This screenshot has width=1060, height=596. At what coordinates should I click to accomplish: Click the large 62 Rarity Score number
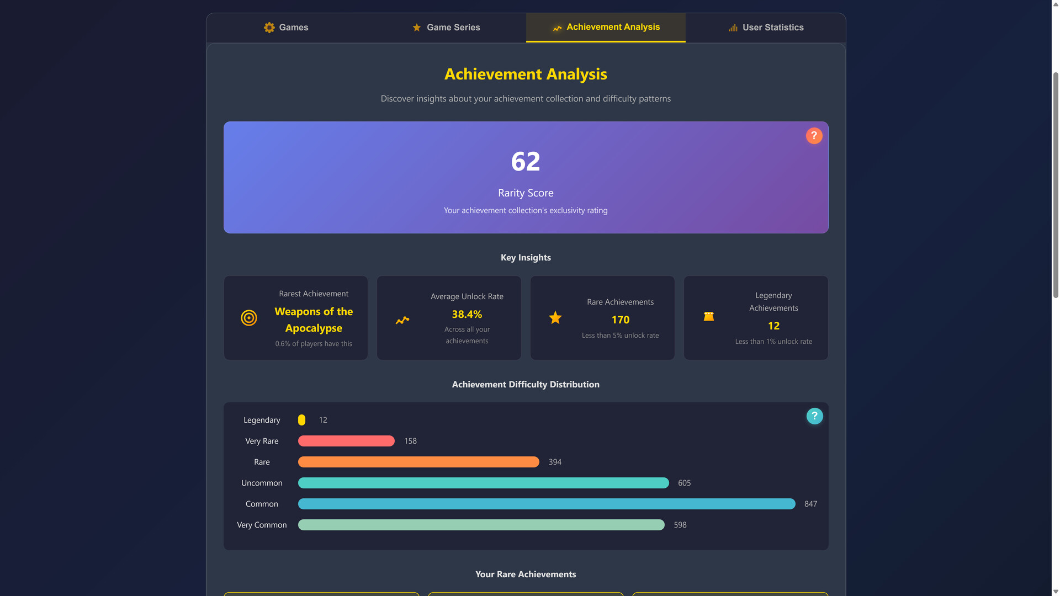(526, 162)
